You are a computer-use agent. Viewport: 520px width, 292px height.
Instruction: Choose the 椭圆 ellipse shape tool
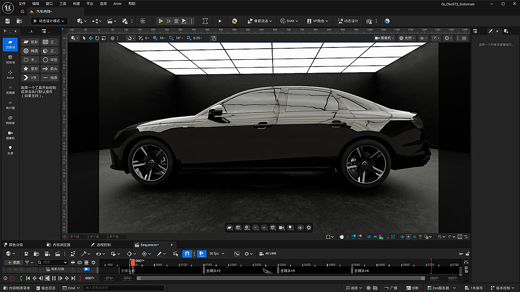coord(30,51)
